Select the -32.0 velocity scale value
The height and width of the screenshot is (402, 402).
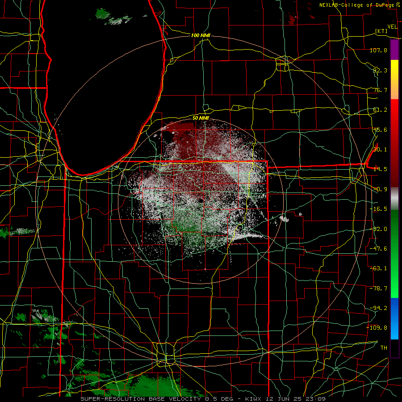[x=378, y=229]
